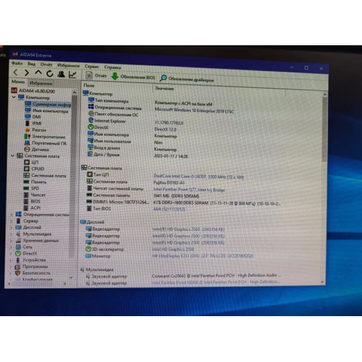Expand the Дисплей tree node
Image resolution: width=362 pixels, height=362 pixels.
11,227
